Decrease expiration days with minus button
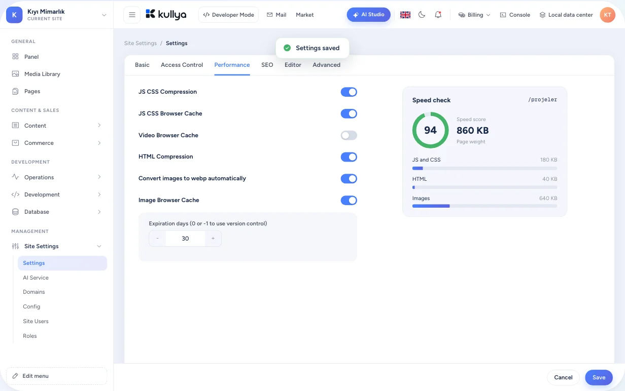 157,239
